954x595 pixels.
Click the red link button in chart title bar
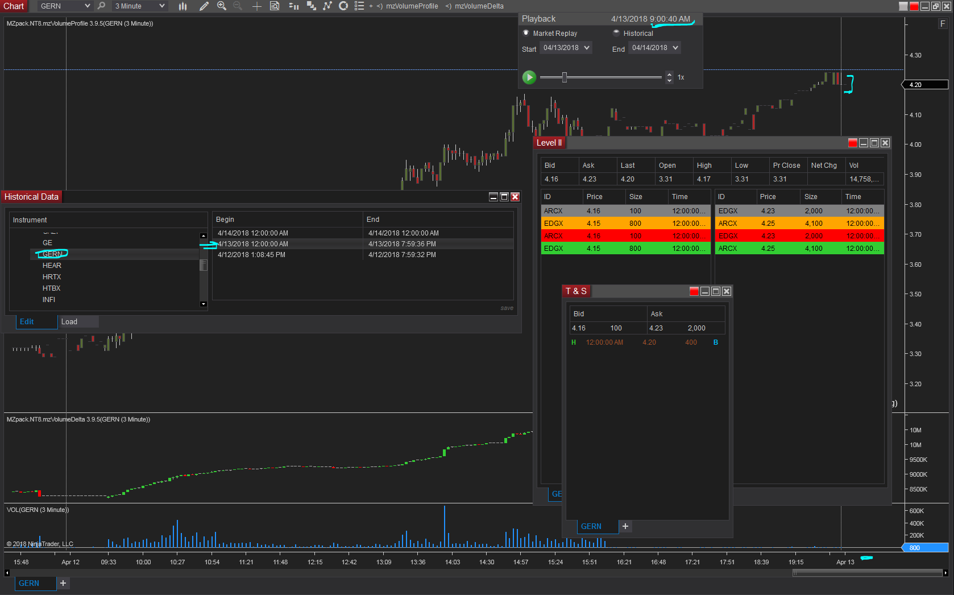click(914, 6)
